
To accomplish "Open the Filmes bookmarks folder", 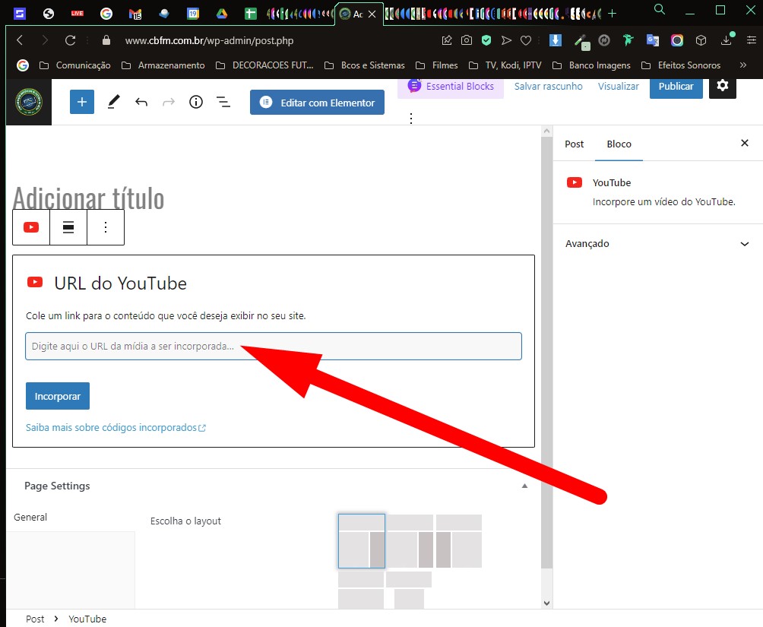I will point(436,65).
